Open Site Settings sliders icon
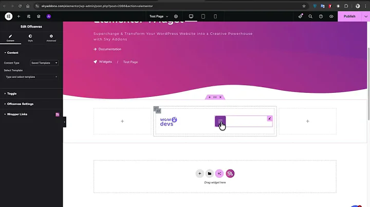This screenshot has height=207, width=370. tap(29, 16)
